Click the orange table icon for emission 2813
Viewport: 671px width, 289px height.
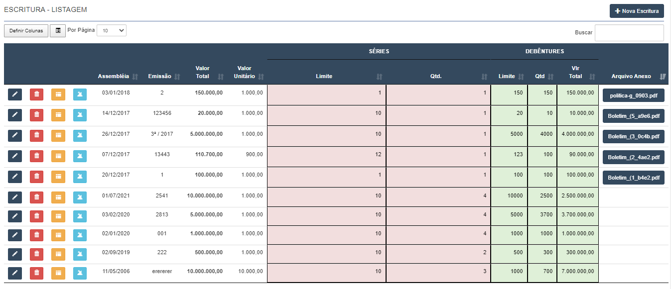click(58, 216)
